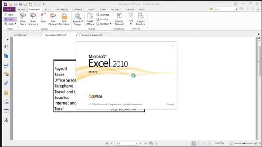This screenshot has height=147, width=262.
Task: Click the Save icon in quick access toolbar
Action: point(16,4)
